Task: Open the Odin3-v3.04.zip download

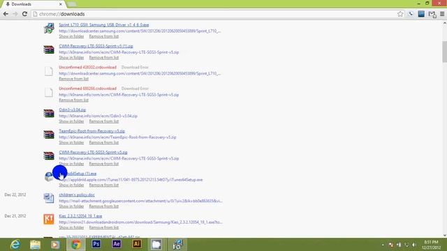Action: (73, 110)
